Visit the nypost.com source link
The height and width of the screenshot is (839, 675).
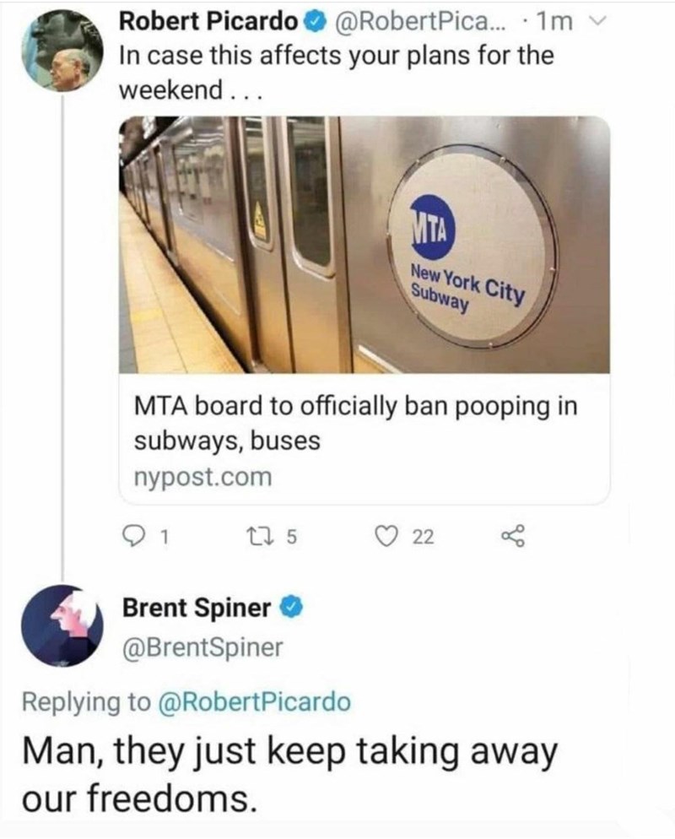point(202,478)
